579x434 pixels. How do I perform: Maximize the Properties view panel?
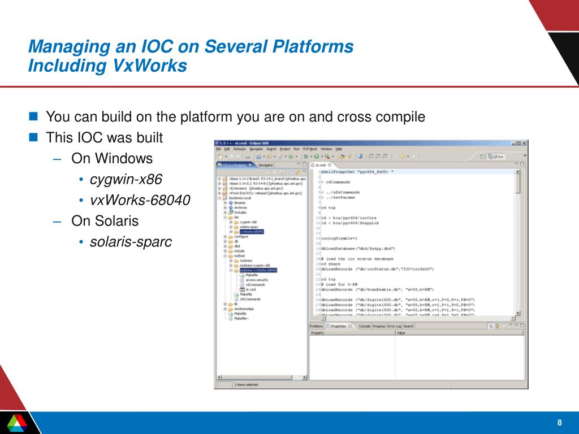click(x=522, y=325)
